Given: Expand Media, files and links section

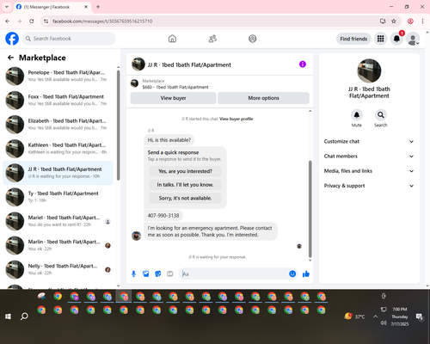Looking at the screenshot, I should pos(369,171).
